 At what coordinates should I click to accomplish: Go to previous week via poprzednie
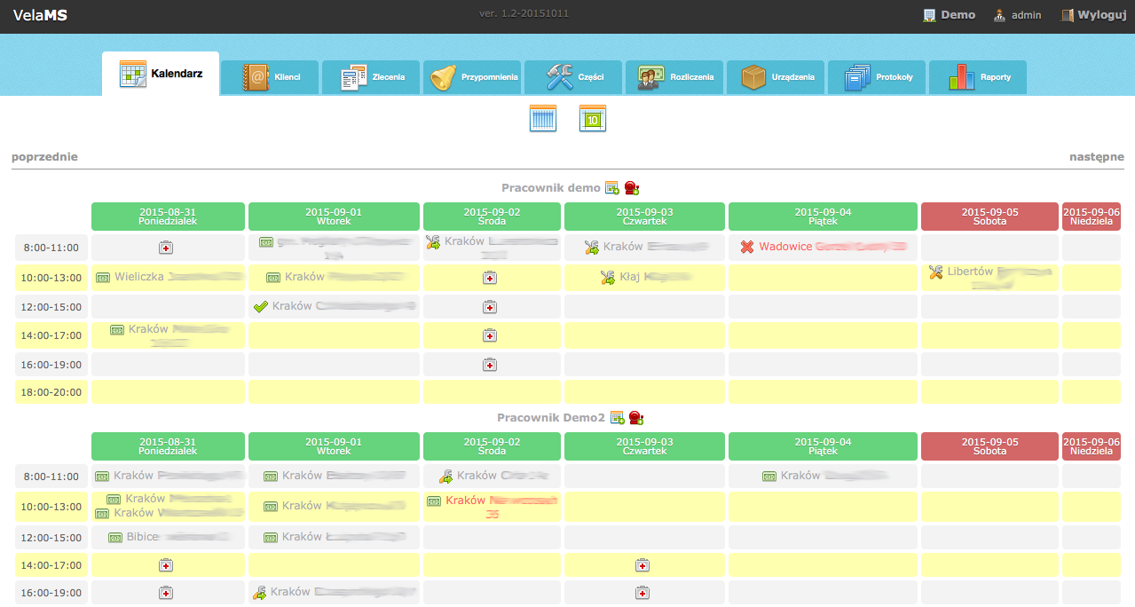[44, 157]
